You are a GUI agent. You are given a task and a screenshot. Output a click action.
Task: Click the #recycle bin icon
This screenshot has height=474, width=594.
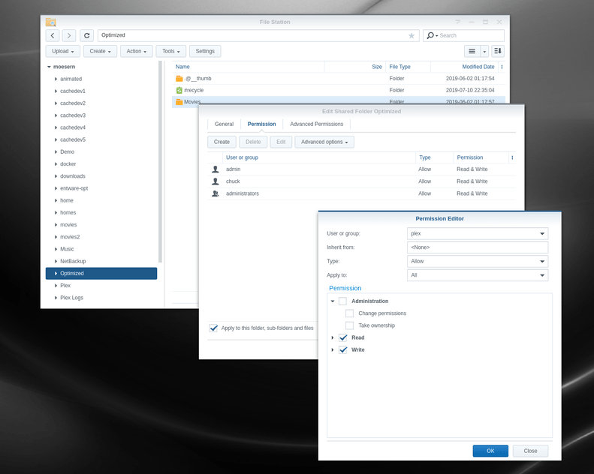click(x=179, y=90)
